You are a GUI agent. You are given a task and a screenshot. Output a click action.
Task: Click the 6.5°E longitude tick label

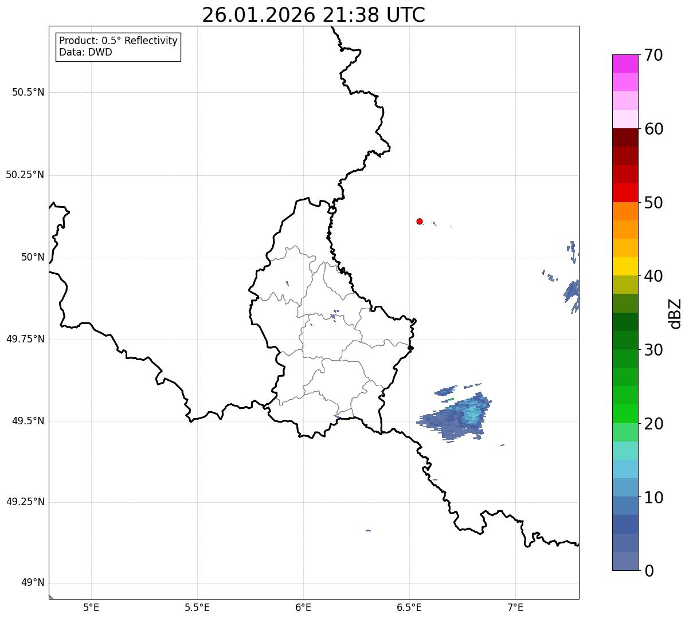(x=409, y=607)
